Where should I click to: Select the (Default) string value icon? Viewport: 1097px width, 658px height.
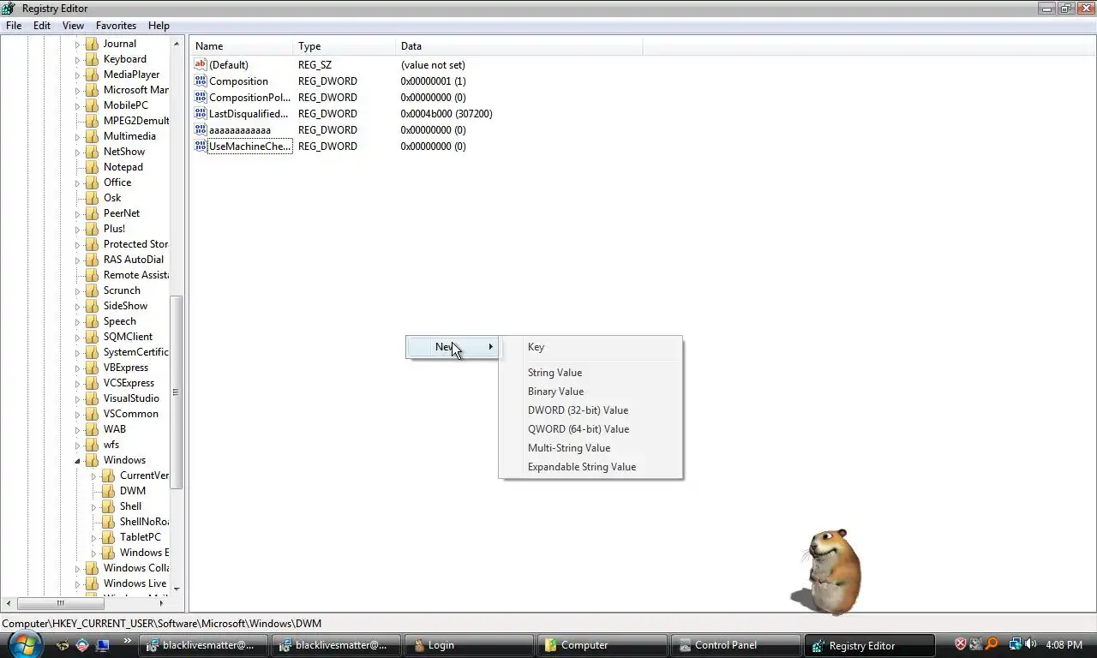[201, 64]
